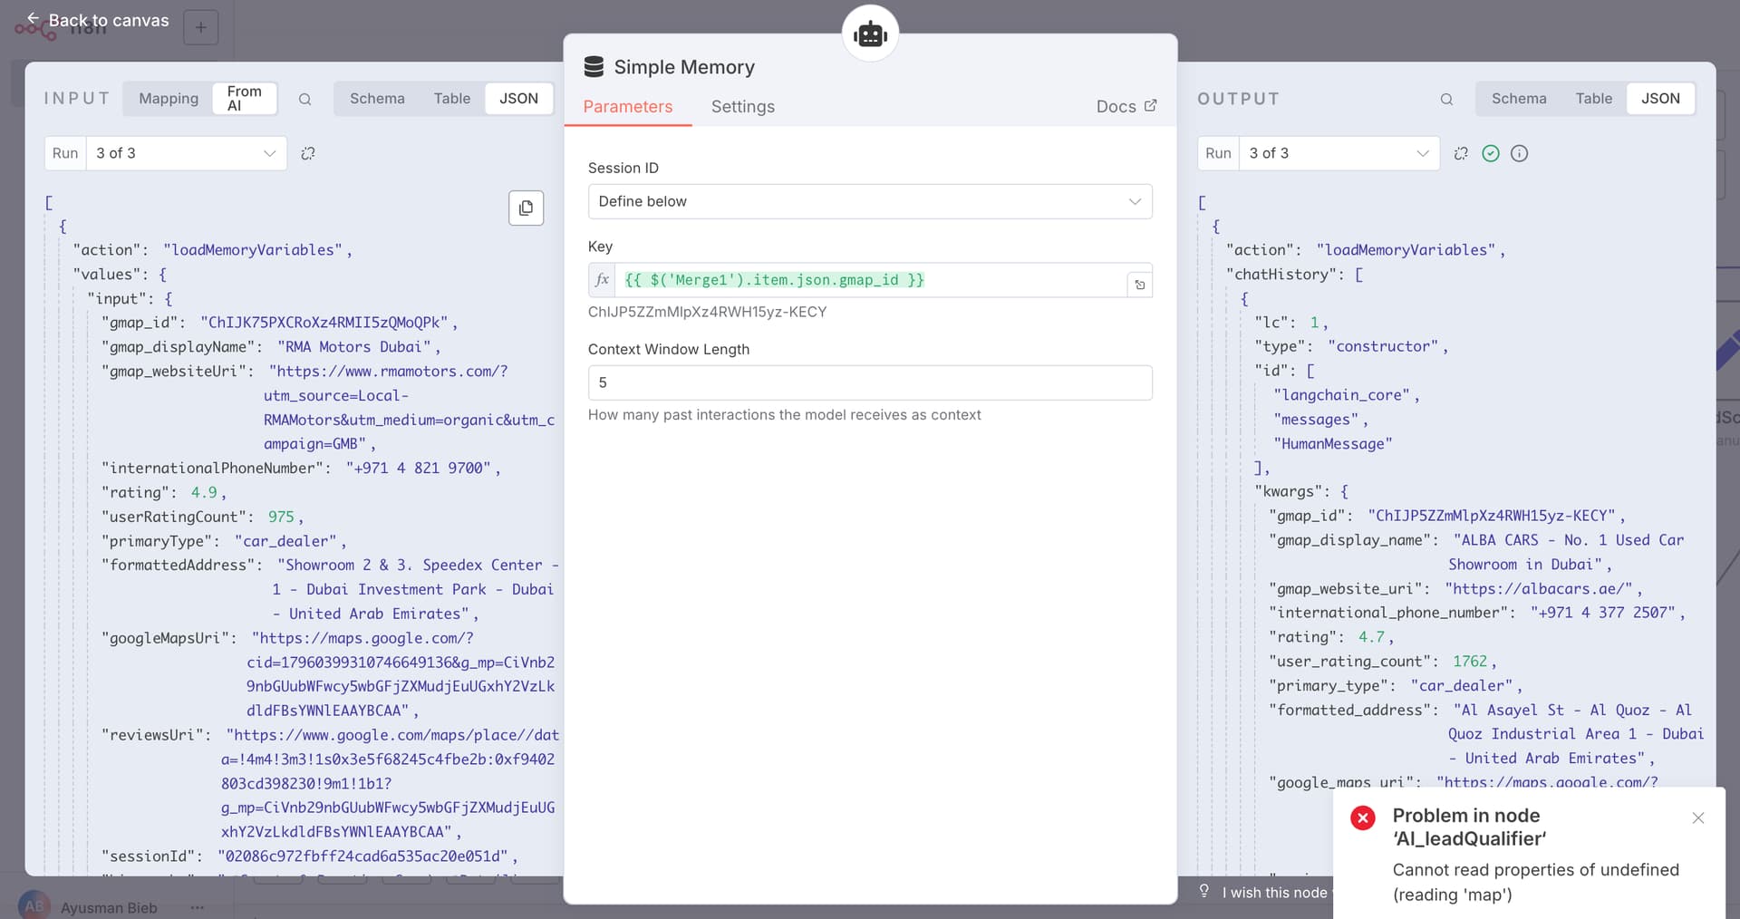The height and width of the screenshot is (919, 1740).
Task: Click the green success check icon in output panel
Action: click(x=1491, y=153)
